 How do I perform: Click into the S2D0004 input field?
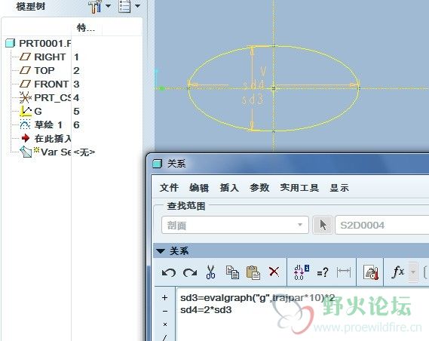tap(382, 225)
